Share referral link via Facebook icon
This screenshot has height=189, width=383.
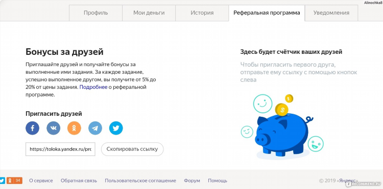(32, 128)
